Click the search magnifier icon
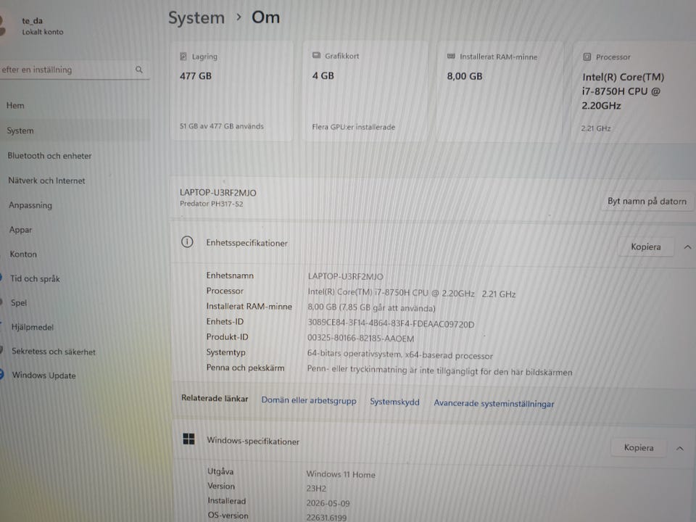This screenshot has width=696, height=522. pos(139,70)
